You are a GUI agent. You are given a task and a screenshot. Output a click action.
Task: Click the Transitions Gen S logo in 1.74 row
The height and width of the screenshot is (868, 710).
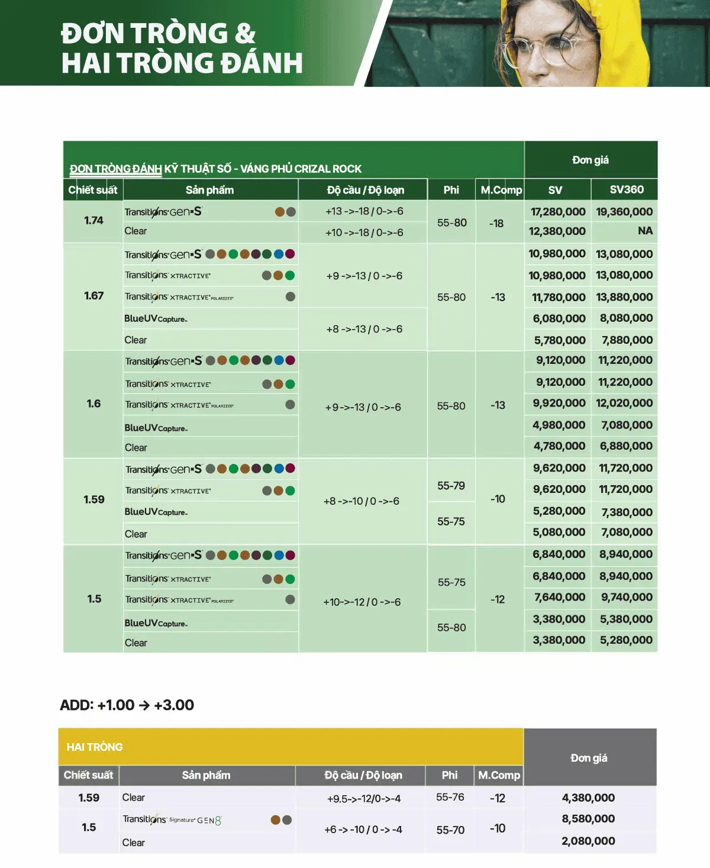(163, 212)
